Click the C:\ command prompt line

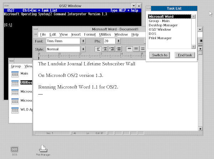coord(8,25)
